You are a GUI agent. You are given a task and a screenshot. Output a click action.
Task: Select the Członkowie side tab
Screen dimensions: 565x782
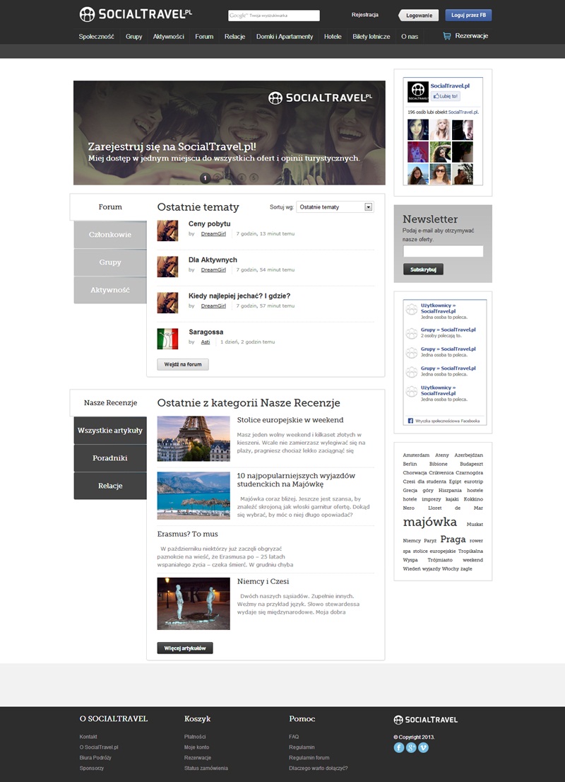tap(110, 235)
